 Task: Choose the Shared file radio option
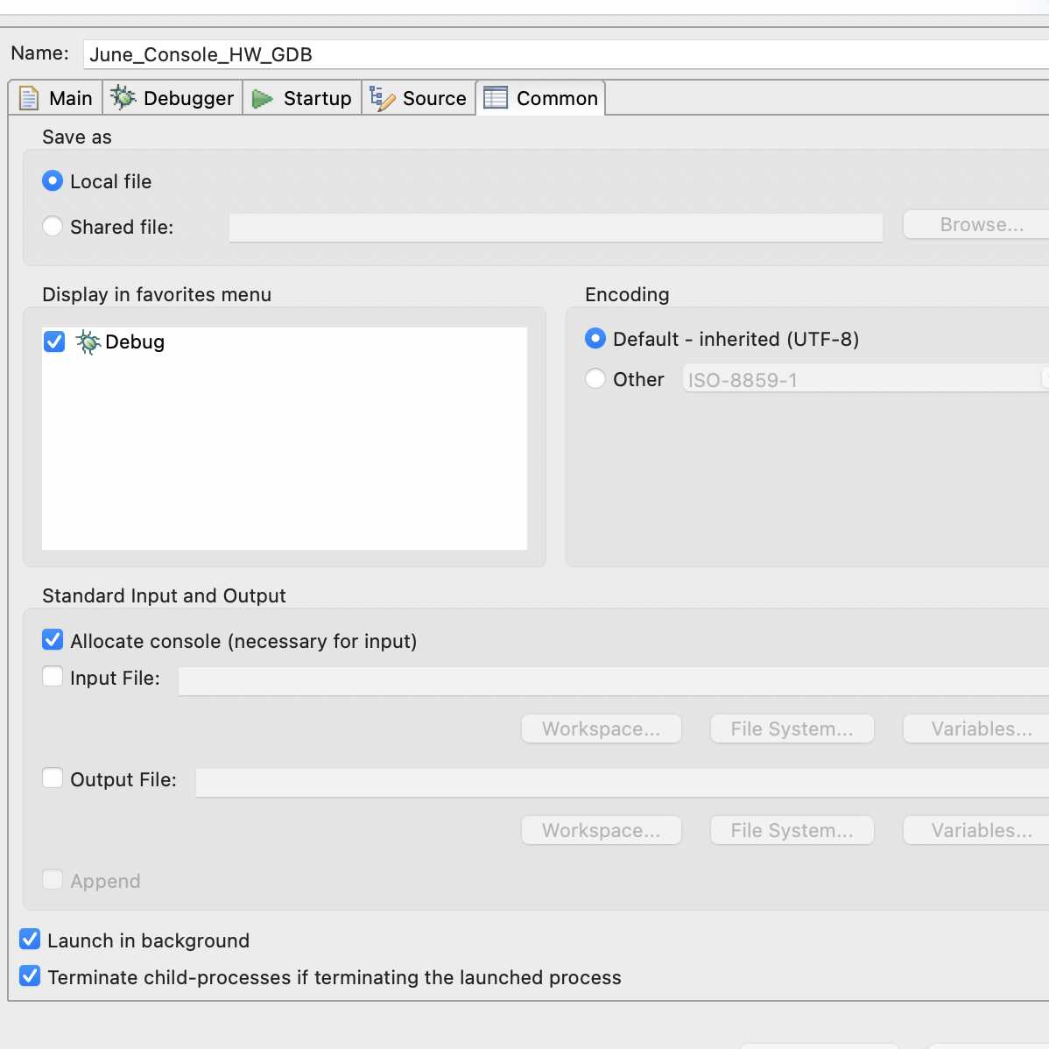click(53, 226)
